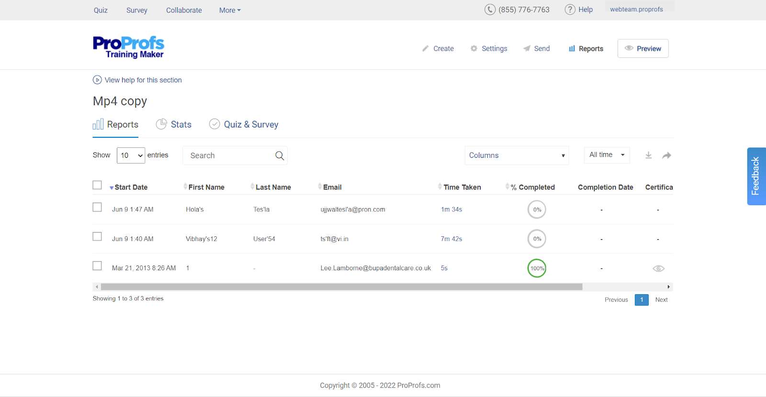This screenshot has width=766, height=397.
Task: Click the phone icon beside (855) 776-7763
Action: 490,10
